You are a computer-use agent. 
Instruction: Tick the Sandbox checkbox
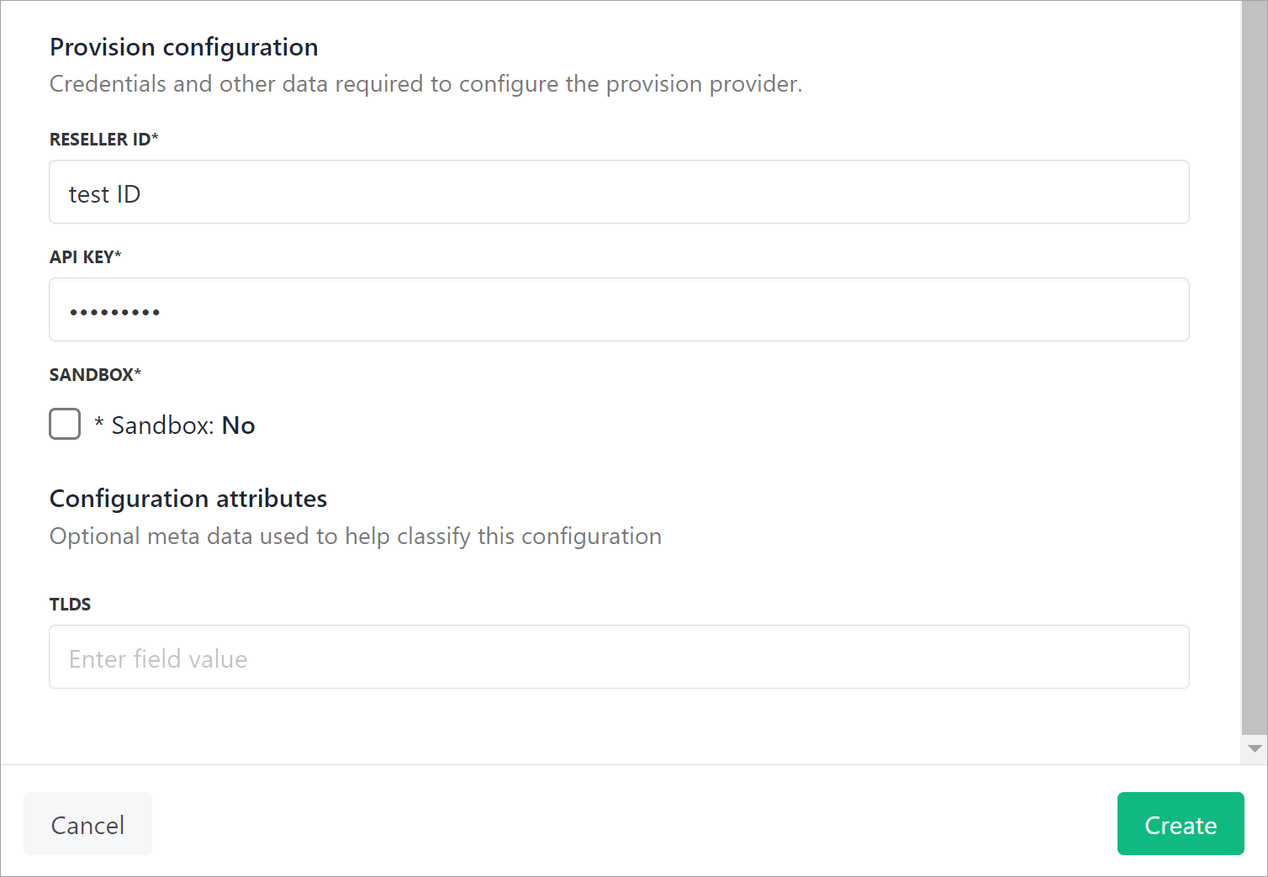tap(65, 424)
